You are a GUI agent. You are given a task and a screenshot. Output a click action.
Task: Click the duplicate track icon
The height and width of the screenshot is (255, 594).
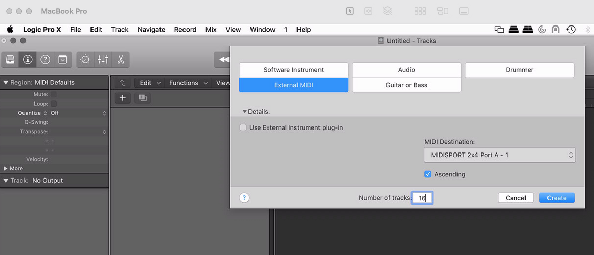point(143,98)
